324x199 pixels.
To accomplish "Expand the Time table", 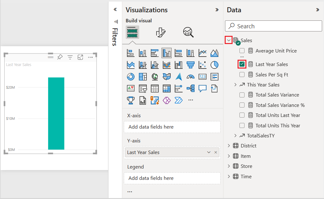I will tap(229, 176).
